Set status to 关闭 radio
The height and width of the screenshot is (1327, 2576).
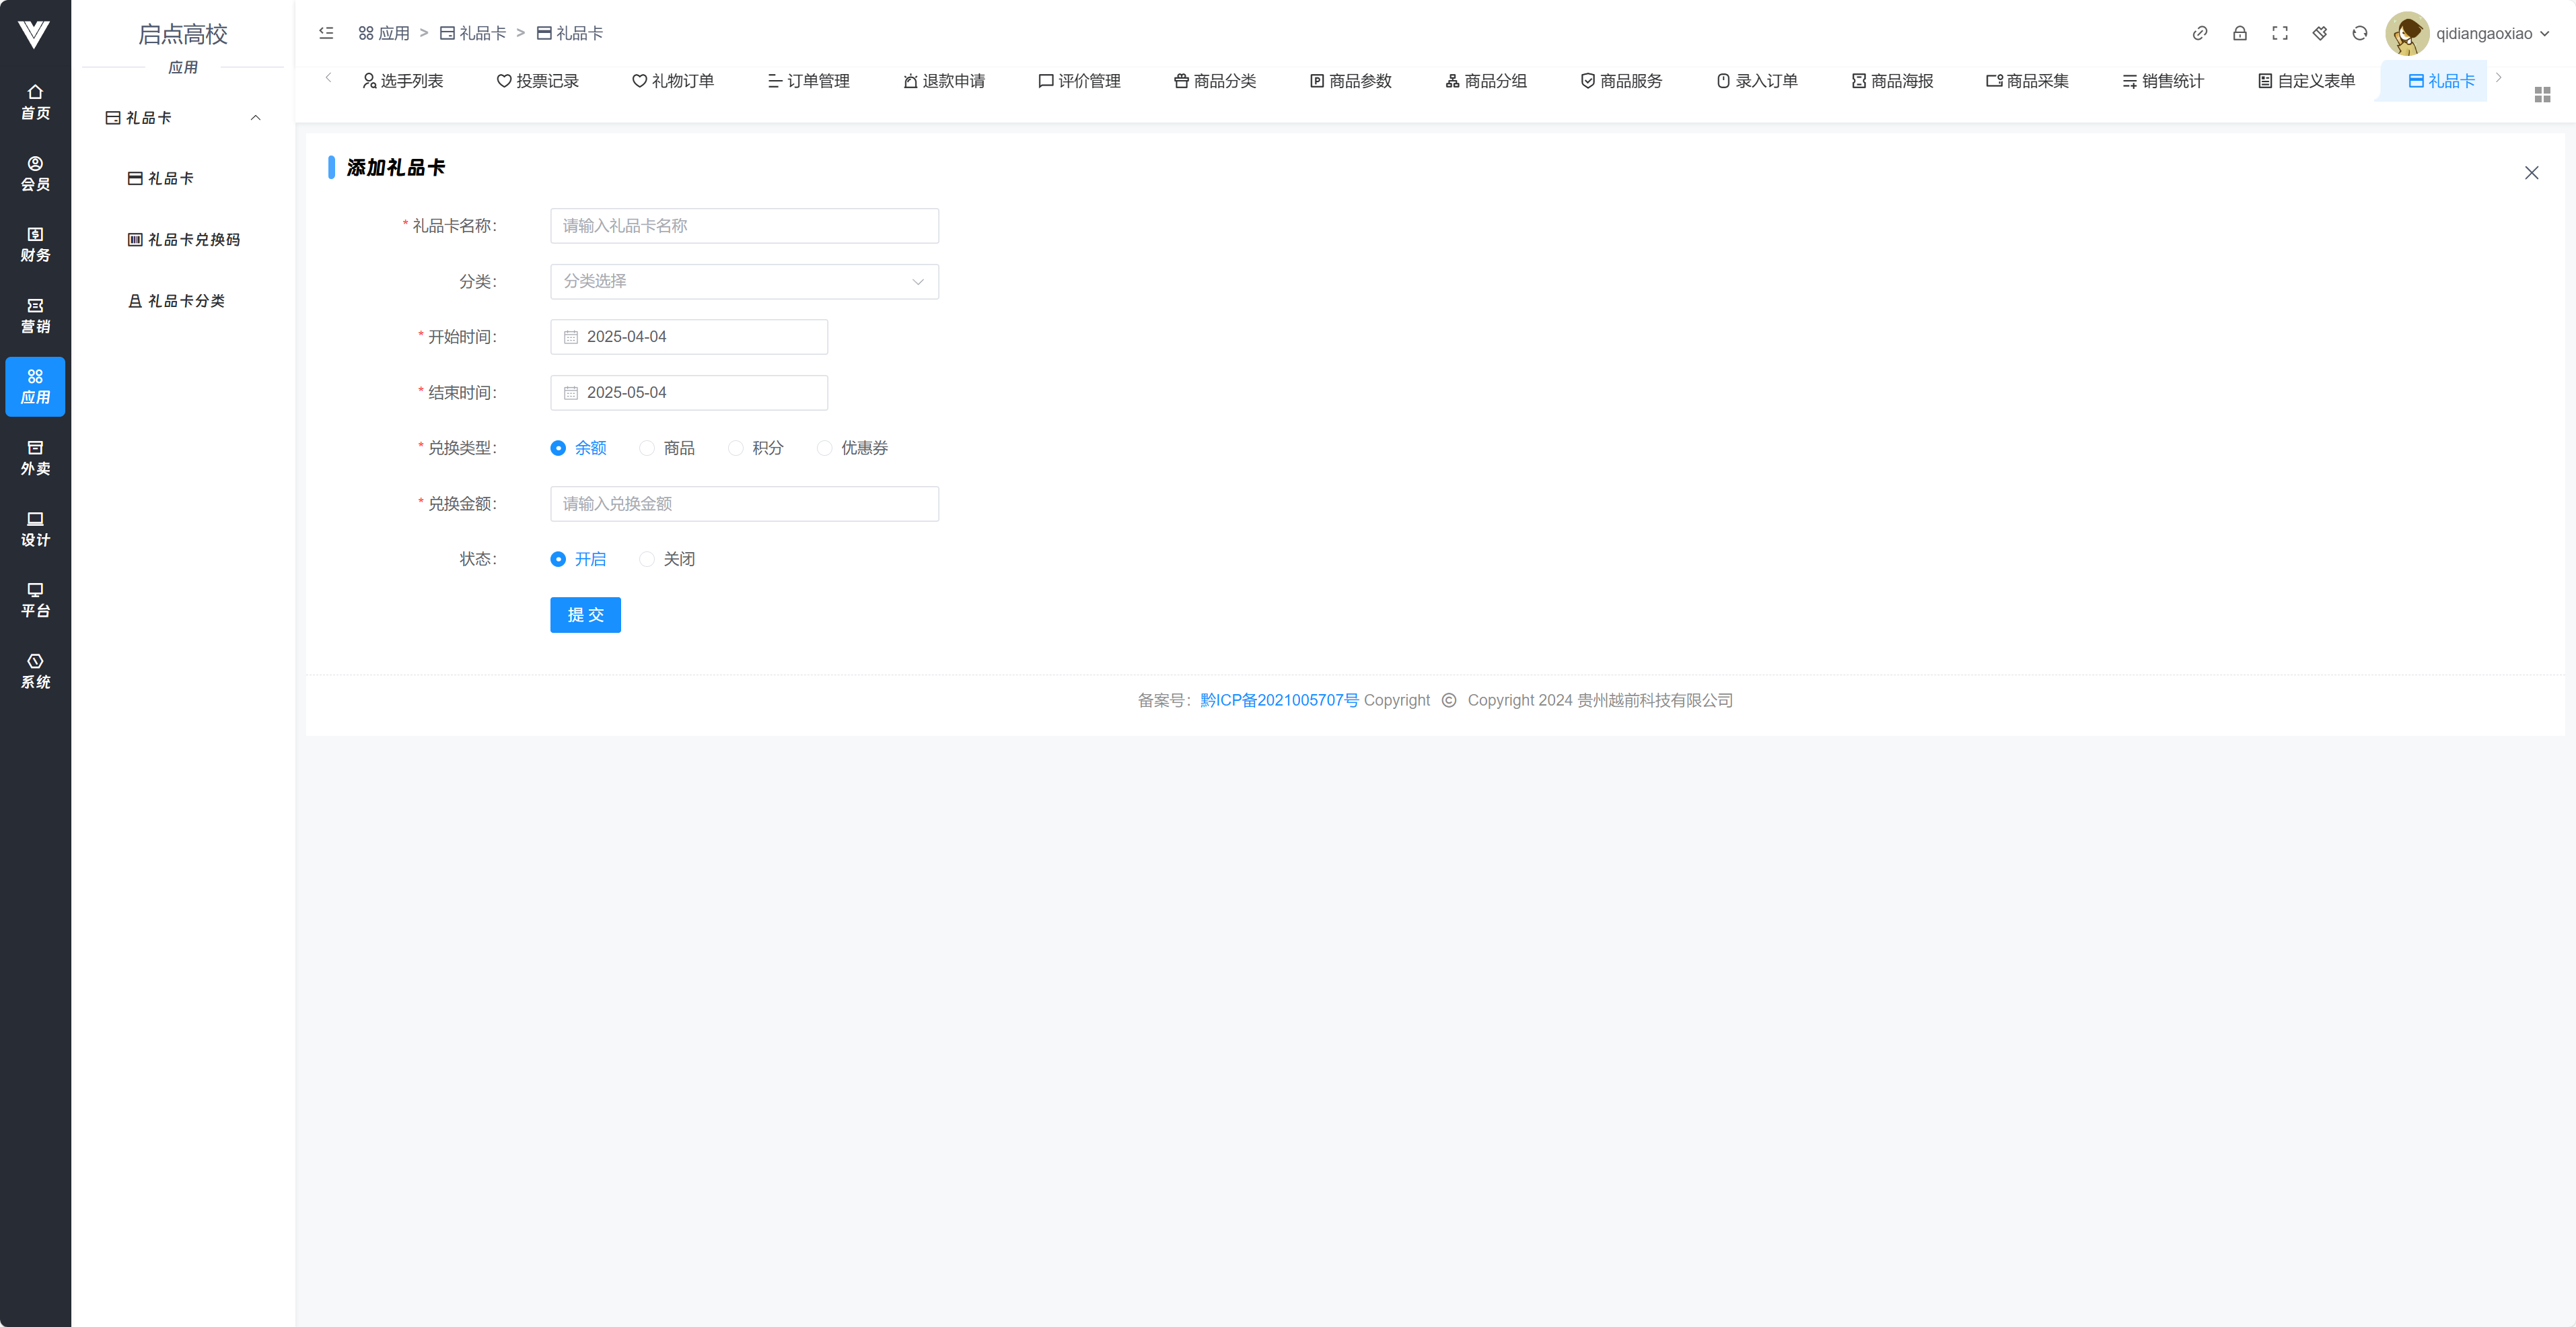pyautogui.click(x=647, y=559)
